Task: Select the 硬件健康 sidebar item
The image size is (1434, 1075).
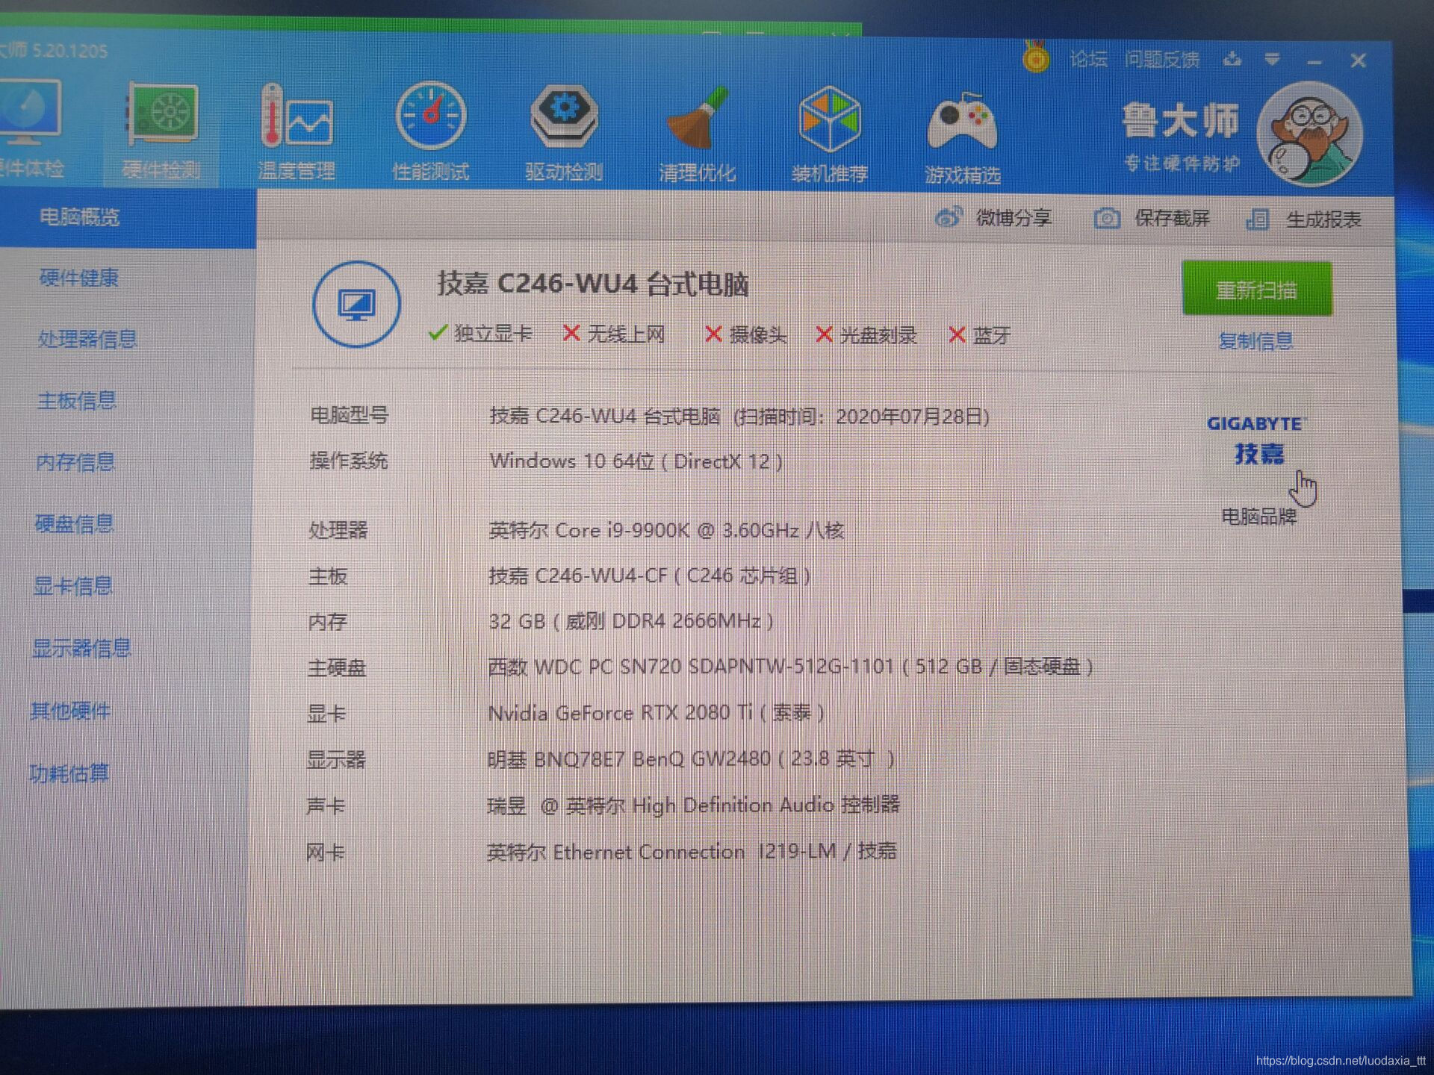Action: pyautogui.click(x=79, y=278)
